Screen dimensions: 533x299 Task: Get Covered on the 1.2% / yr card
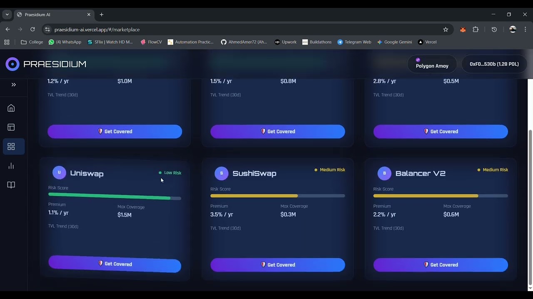pyautogui.click(x=115, y=131)
